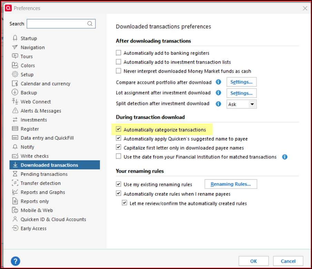312x269 pixels.
Task: Click info icon for Compare account portfolio
Action: tap(219, 82)
